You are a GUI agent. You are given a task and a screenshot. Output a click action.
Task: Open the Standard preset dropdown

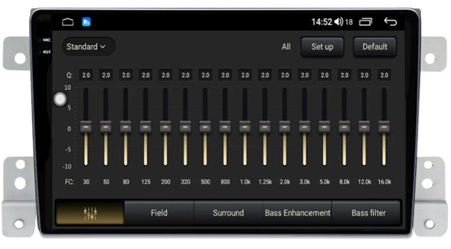[86, 47]
